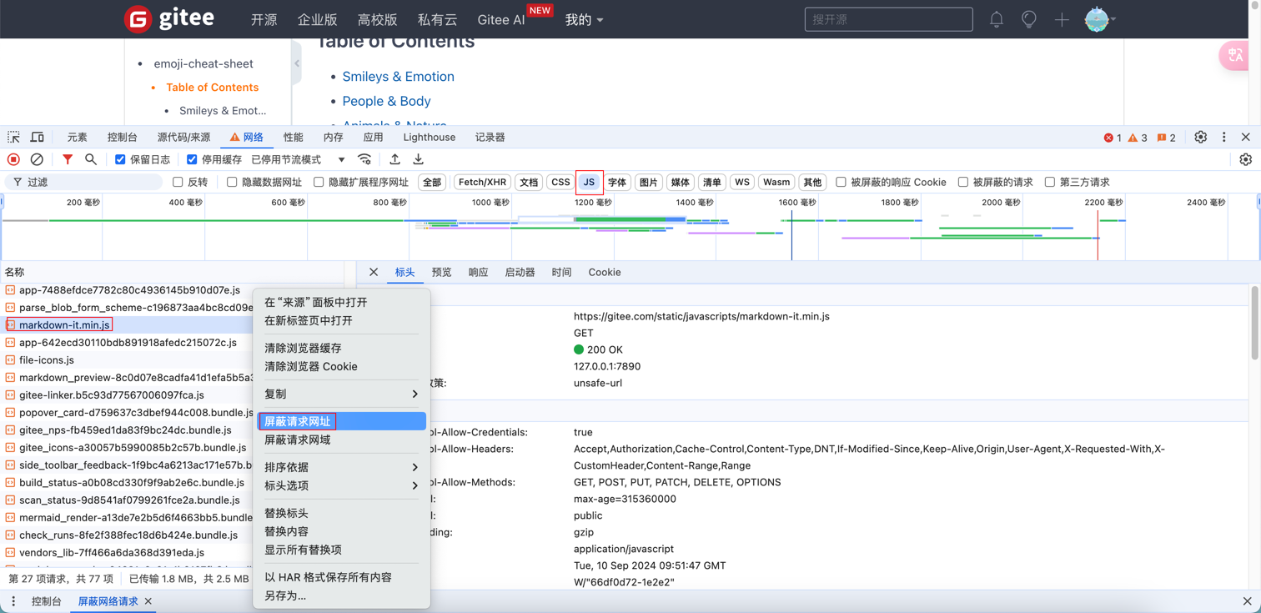The height and width of the screenshot is (613, 1261).
Task: Open the throttling mode dropdown
Action: click(x=298, y=159)
